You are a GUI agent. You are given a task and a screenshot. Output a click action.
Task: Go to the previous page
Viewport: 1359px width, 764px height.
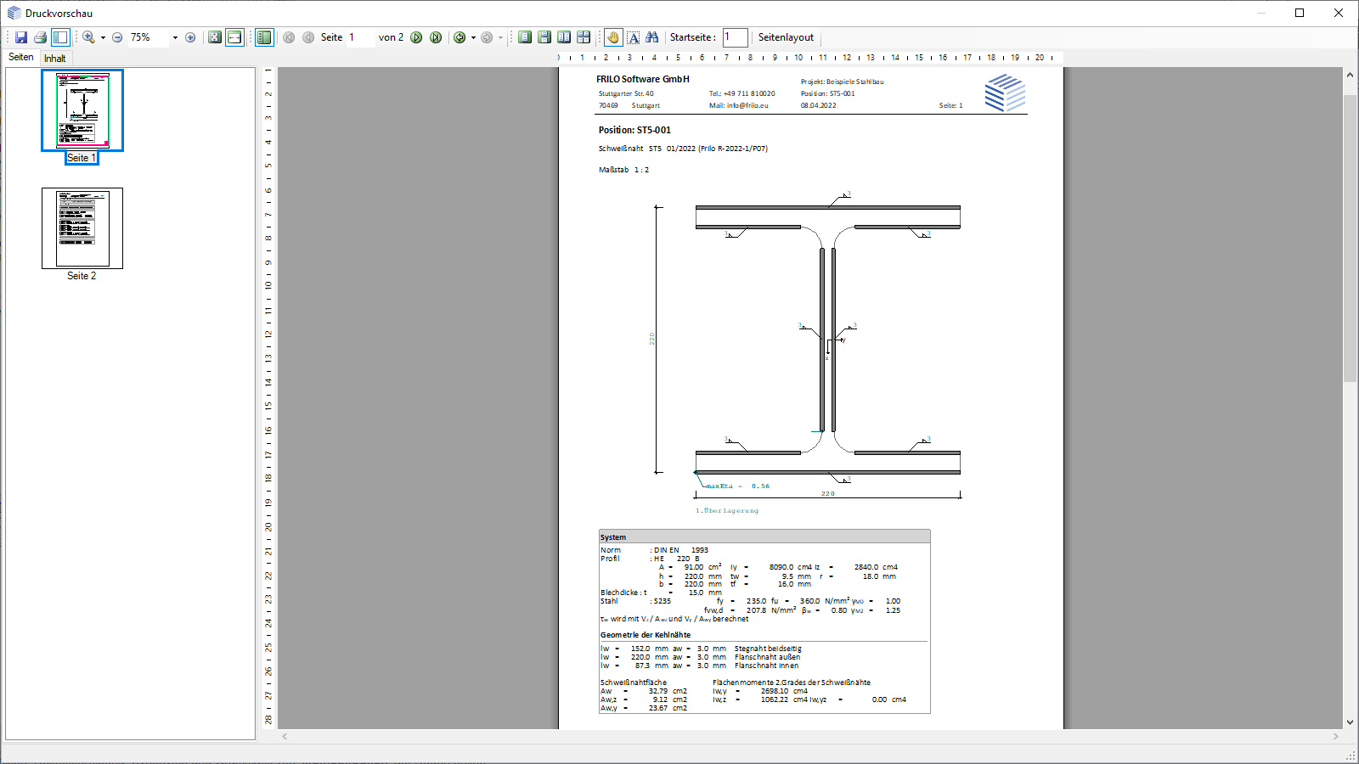tap(308, 37)
